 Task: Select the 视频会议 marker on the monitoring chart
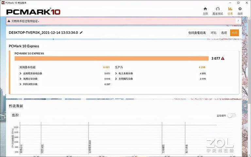(x=21, y=149)
